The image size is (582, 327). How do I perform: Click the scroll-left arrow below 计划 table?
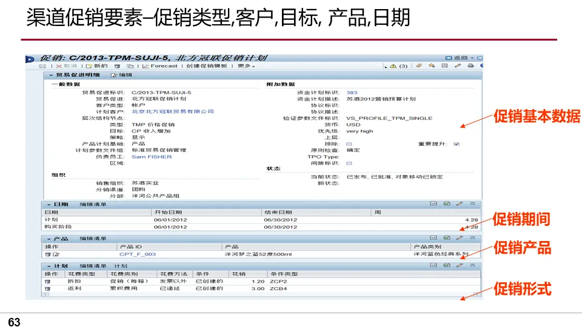tap(45, 294)
